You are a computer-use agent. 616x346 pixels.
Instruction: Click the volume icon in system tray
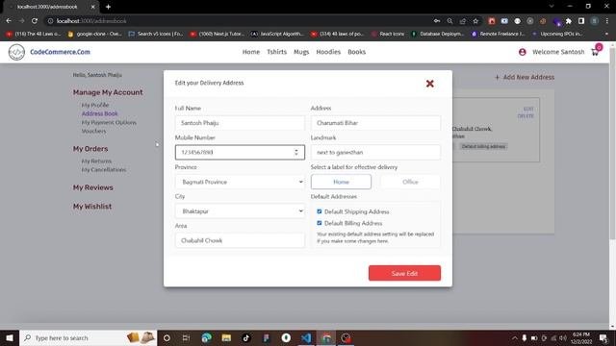pos(562,337)
